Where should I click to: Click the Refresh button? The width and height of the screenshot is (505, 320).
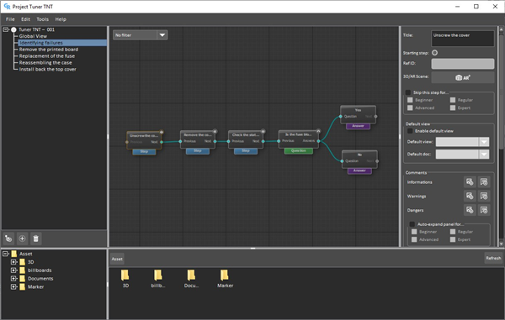coord(493,258)
